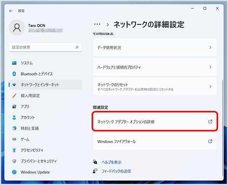The height and width of the screenshot is (185, 228).
Task: Select ネットワークとインターネット menu item
Action: pyautogui.click(x=40, y=85)
